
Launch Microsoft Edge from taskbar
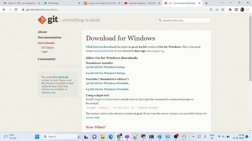coord(111,137)
